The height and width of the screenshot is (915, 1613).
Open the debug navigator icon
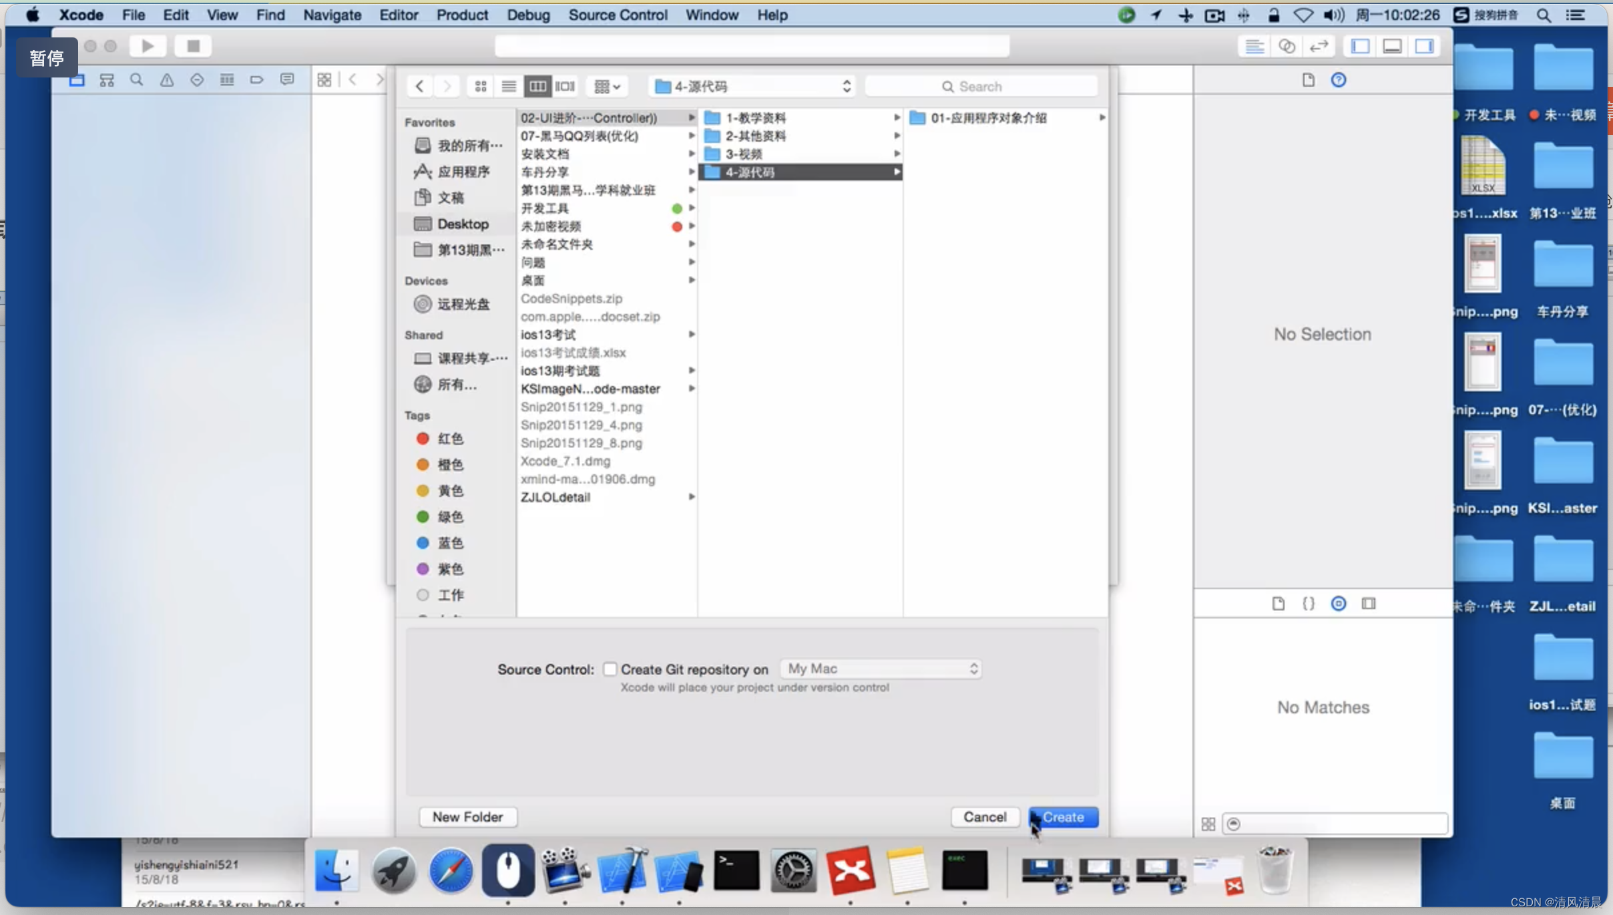pos(227,80)
